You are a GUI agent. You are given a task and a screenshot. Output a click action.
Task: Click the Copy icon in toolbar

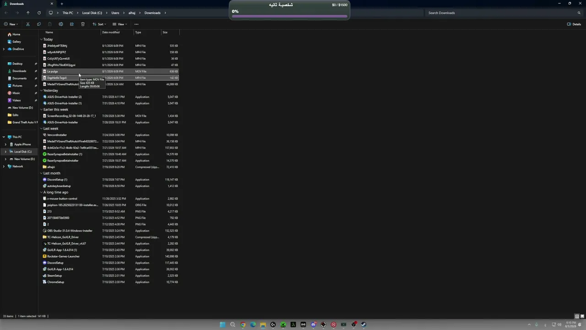pyautogui.click(x=39, y=24)
